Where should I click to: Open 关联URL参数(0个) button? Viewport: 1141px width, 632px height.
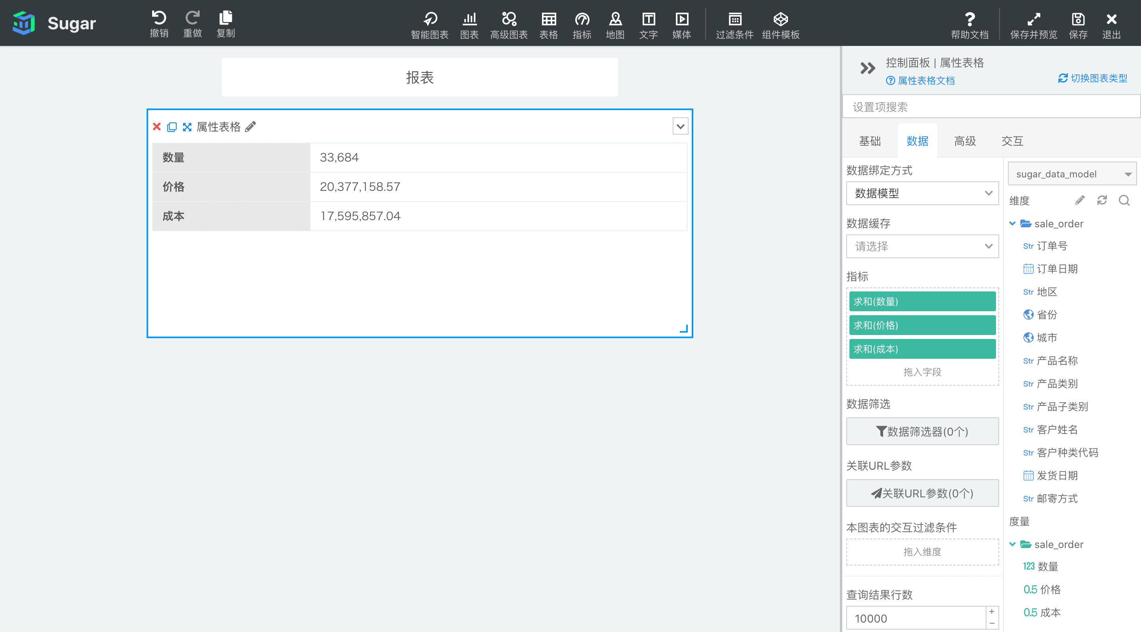coord(922,493)
